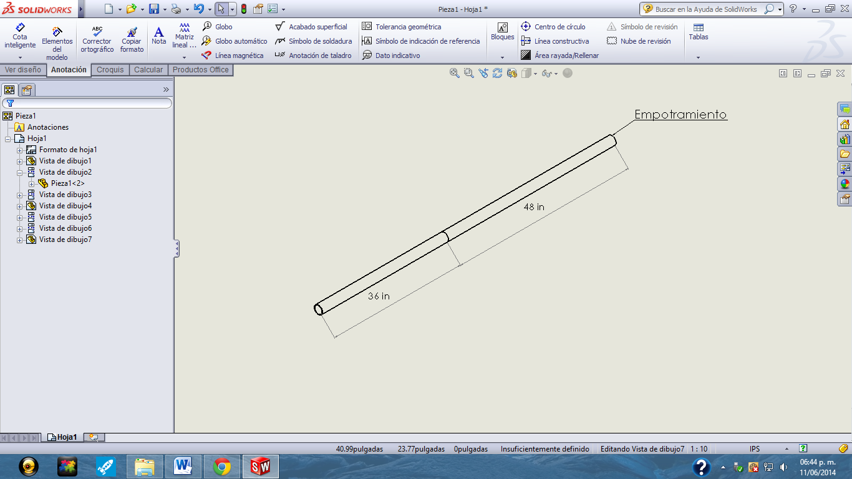The width and height of the screenshot is (852, 479).
Task: Activate Copiar formato tool
Action: tap(132, 39)
